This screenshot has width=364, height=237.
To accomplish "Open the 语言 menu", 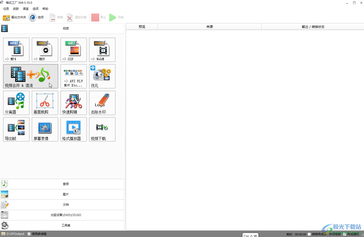I will (x=26, y=9).
